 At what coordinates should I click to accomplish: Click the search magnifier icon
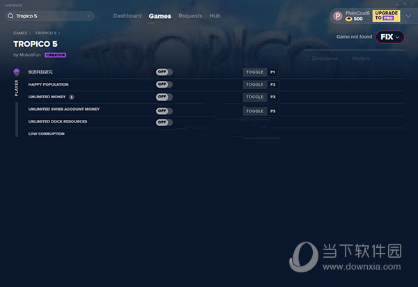click(x=10, y=16)
